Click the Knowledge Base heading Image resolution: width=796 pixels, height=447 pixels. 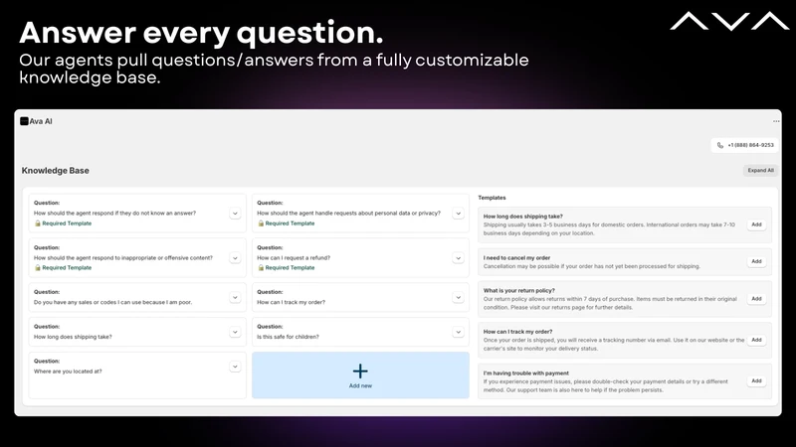pyautogui.click(x=56, y=171)
